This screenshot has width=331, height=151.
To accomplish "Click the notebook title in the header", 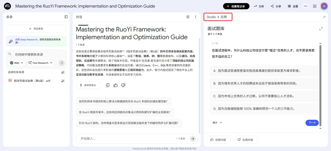I will (x=85, y=6).
